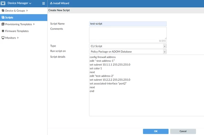Click the Comments text area
Viewport: 204px width, 135px height.
128,35
